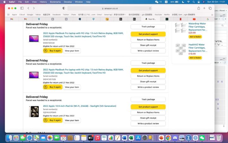This screenshot has height=143, width=228.
Task: Open the History menu
Action: pyautogui.click(x=43, y=2)
